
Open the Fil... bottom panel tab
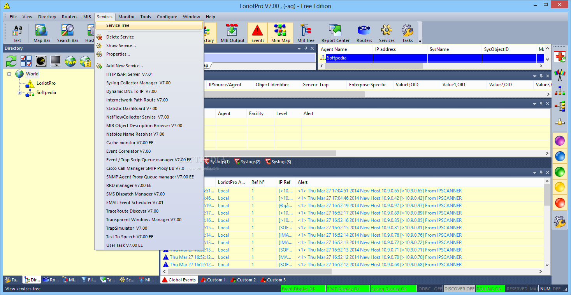pyautogui.click(x=89, y=280)
